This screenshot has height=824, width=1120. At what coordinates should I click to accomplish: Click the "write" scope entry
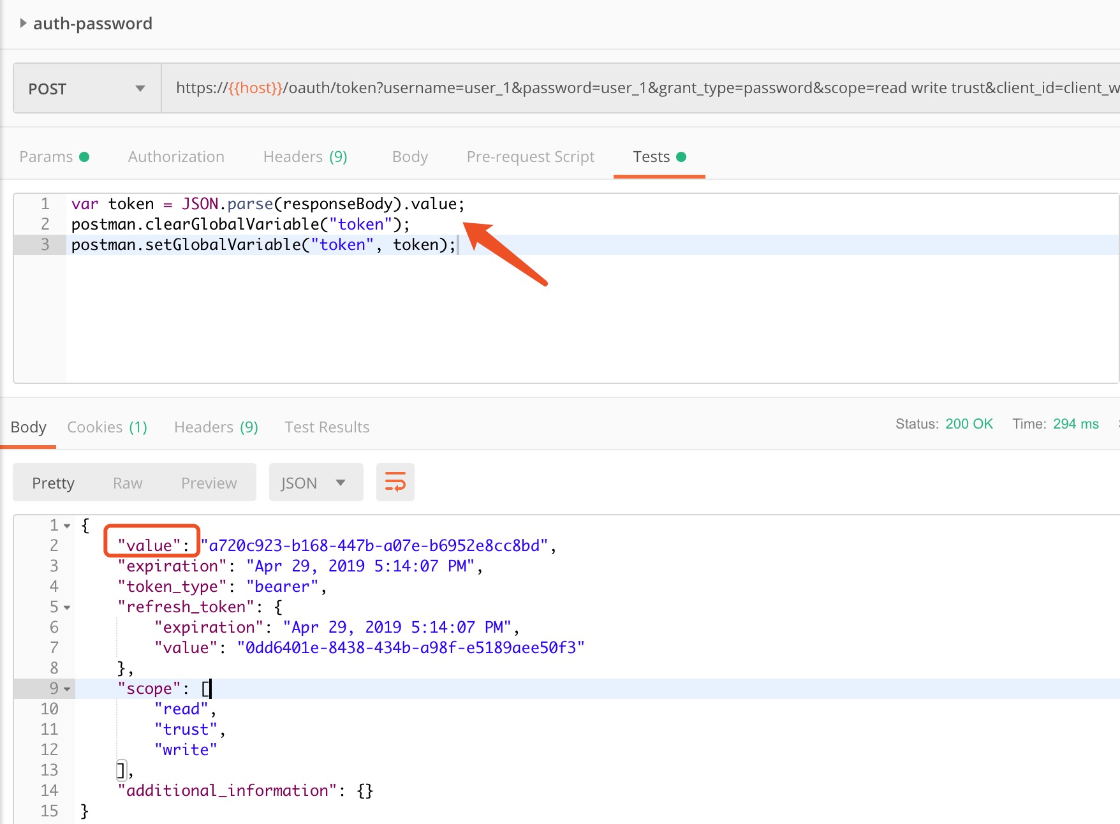186,750
